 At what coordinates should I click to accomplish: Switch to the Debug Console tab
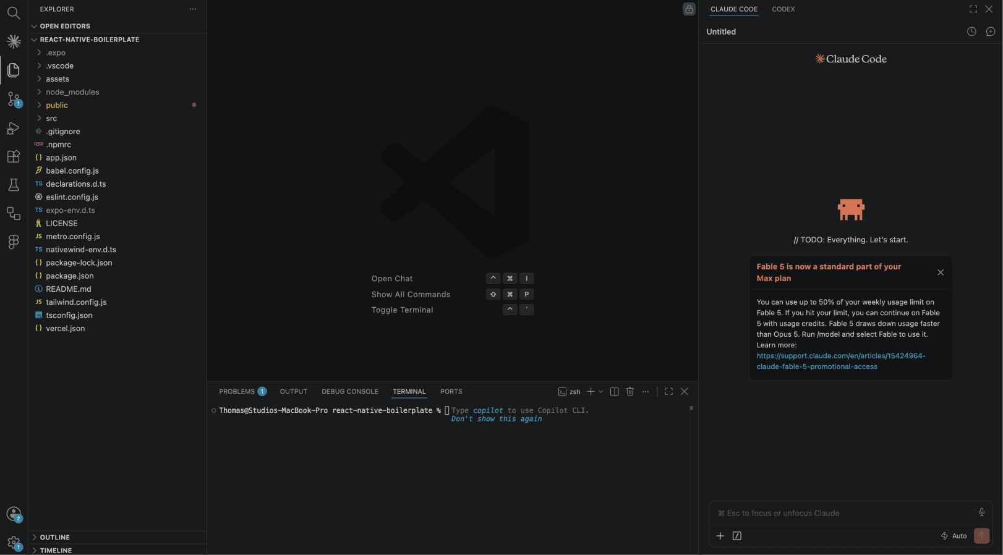coord(350,392)
